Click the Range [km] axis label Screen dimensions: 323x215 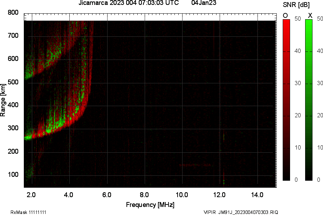point(3,100)
